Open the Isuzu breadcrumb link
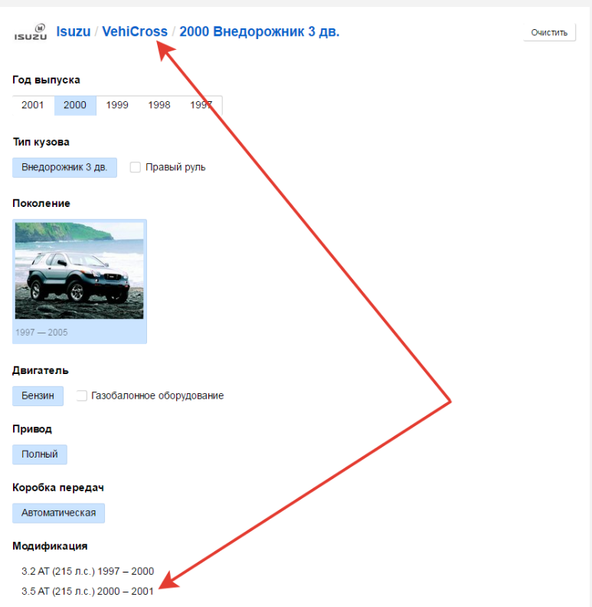592x607 pixels. coord(73,31)
